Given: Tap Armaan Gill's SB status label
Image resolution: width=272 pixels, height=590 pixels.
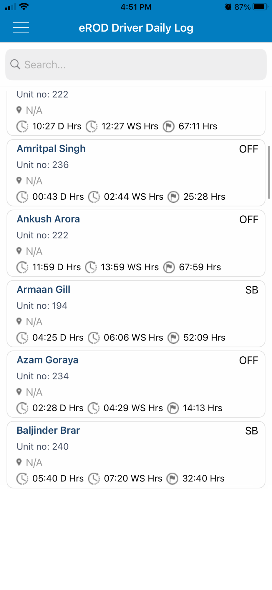Looking at the screenshot, I should coord(252,290).
